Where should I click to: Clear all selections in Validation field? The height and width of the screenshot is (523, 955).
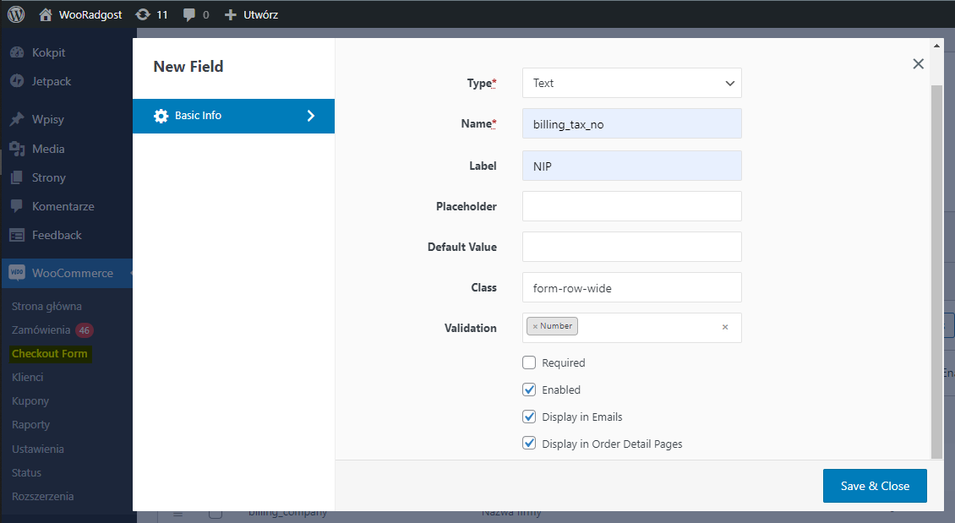724,327
